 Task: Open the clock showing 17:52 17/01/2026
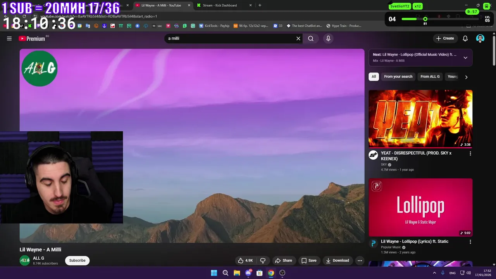pos(483,273)
